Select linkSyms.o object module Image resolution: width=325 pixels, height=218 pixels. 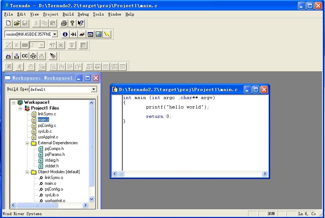[x=54, y=178]
